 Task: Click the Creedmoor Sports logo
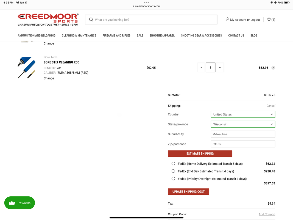tap(48, 20)
